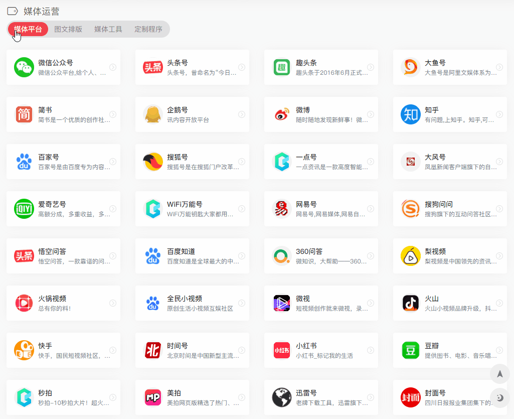
Task: Click the 美拍 MP pink icon
Action: [153, 397]
